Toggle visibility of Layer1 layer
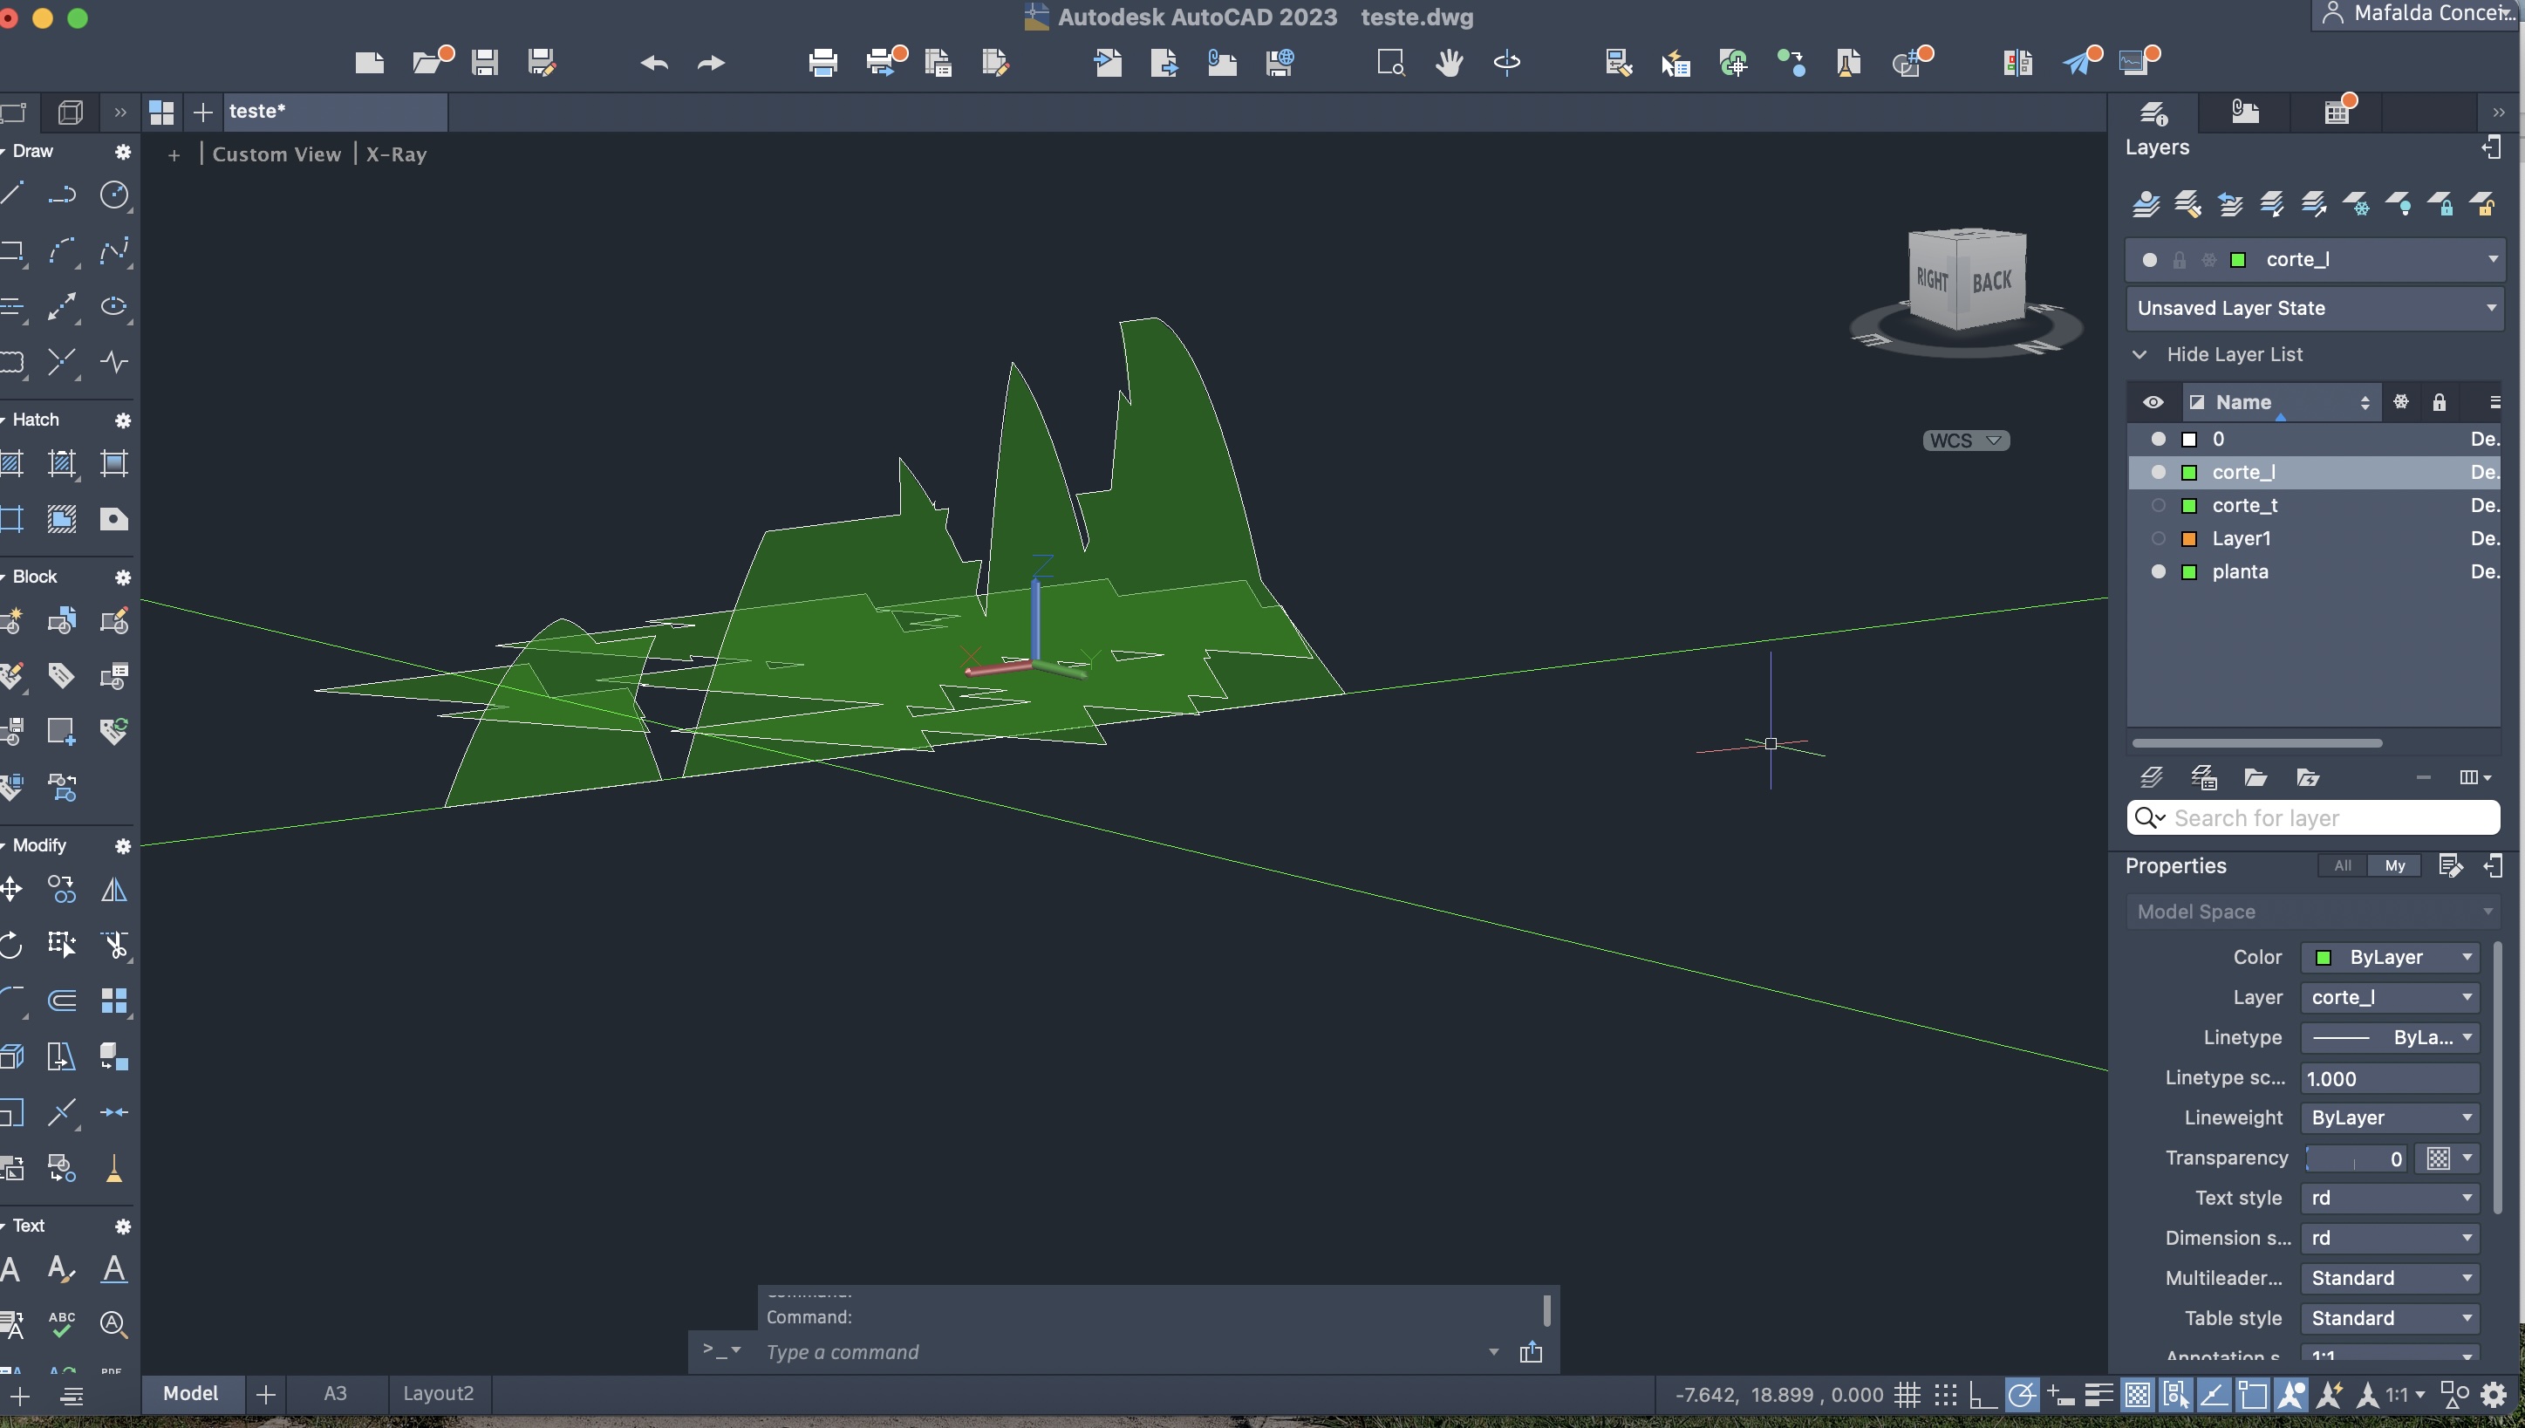2525x1428 pixels. point(2157,538)
